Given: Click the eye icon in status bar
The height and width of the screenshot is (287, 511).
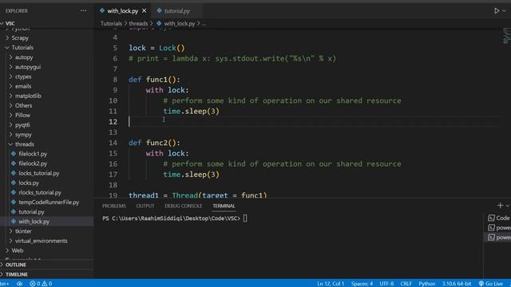Looking at the screenshot, I should click(x=19, y=284).
